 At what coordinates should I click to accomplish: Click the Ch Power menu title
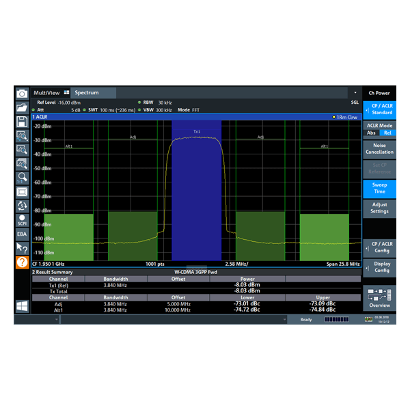379,93
